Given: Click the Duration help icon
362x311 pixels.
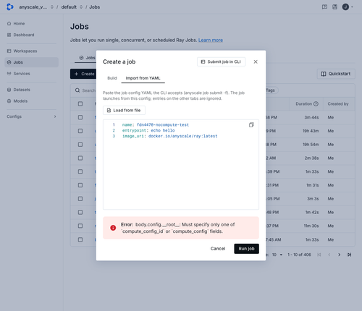Looking at the screenshot, I should [x=316, y=104].
